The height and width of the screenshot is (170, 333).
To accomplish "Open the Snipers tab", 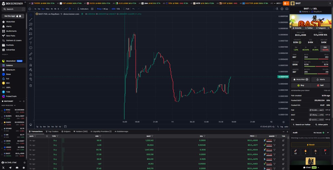I will click(x=66, y=131).
